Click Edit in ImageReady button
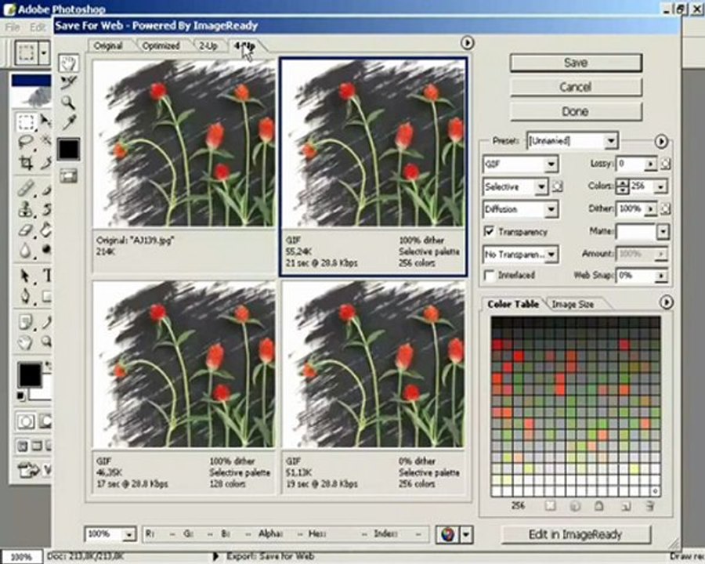The image size is (705, 564). 576,534
